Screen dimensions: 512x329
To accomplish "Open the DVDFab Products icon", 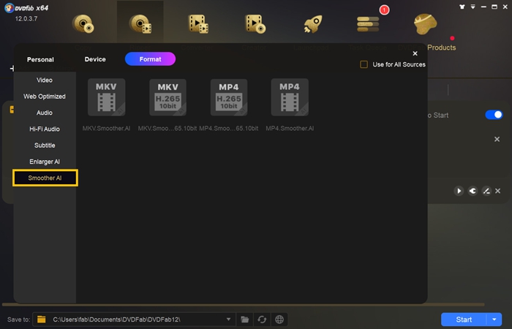I will [425, 24].
